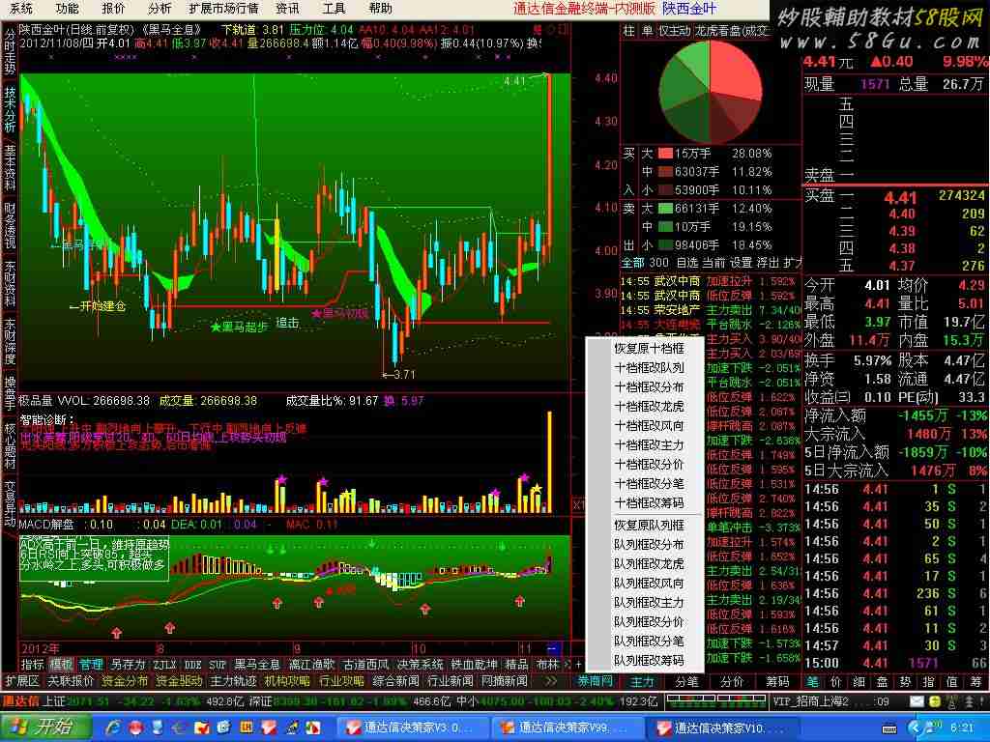Screen dimensions: 990x742
Task: Select the 笔 tab in quote panel
Action: coord(812,681)
